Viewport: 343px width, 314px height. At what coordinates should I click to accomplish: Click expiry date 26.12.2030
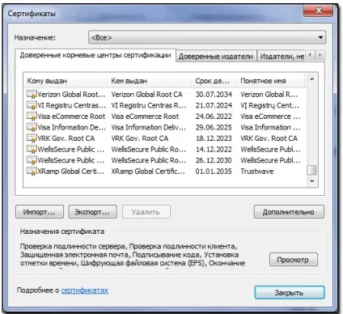214,160
